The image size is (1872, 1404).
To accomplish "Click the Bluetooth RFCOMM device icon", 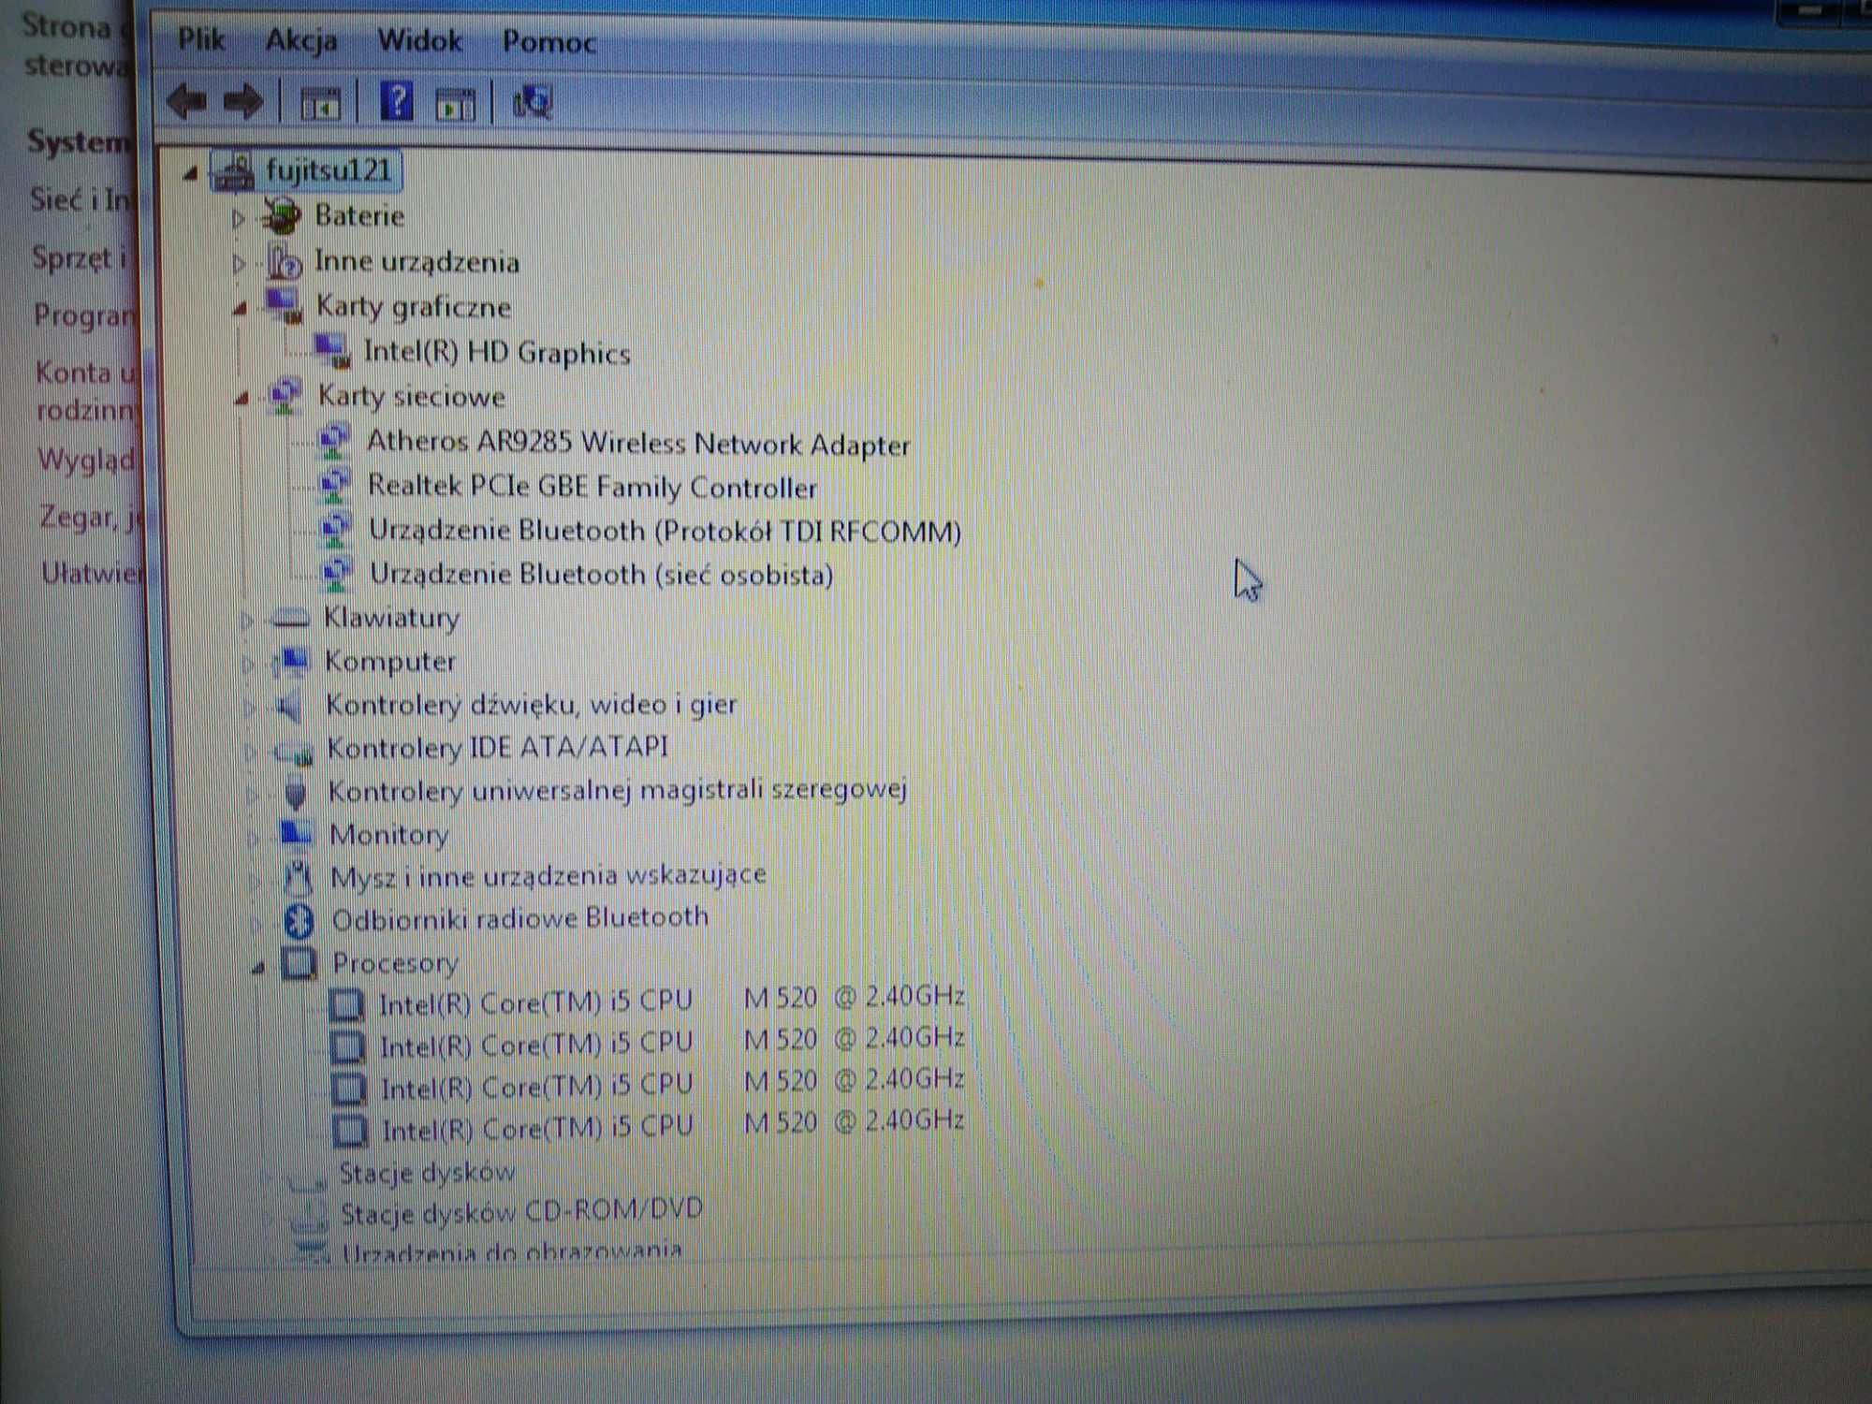I will [x=337, y=530].
